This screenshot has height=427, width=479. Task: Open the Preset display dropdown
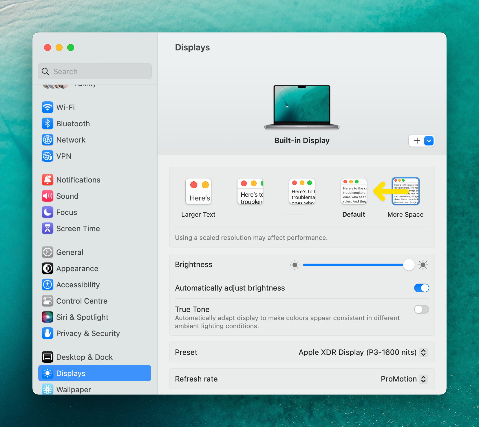pyautogui.click(x=423, y=352)
